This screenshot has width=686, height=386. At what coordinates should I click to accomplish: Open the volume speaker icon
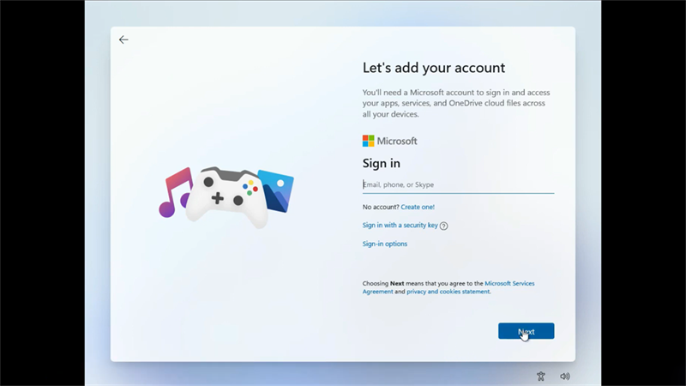point(565,376)
